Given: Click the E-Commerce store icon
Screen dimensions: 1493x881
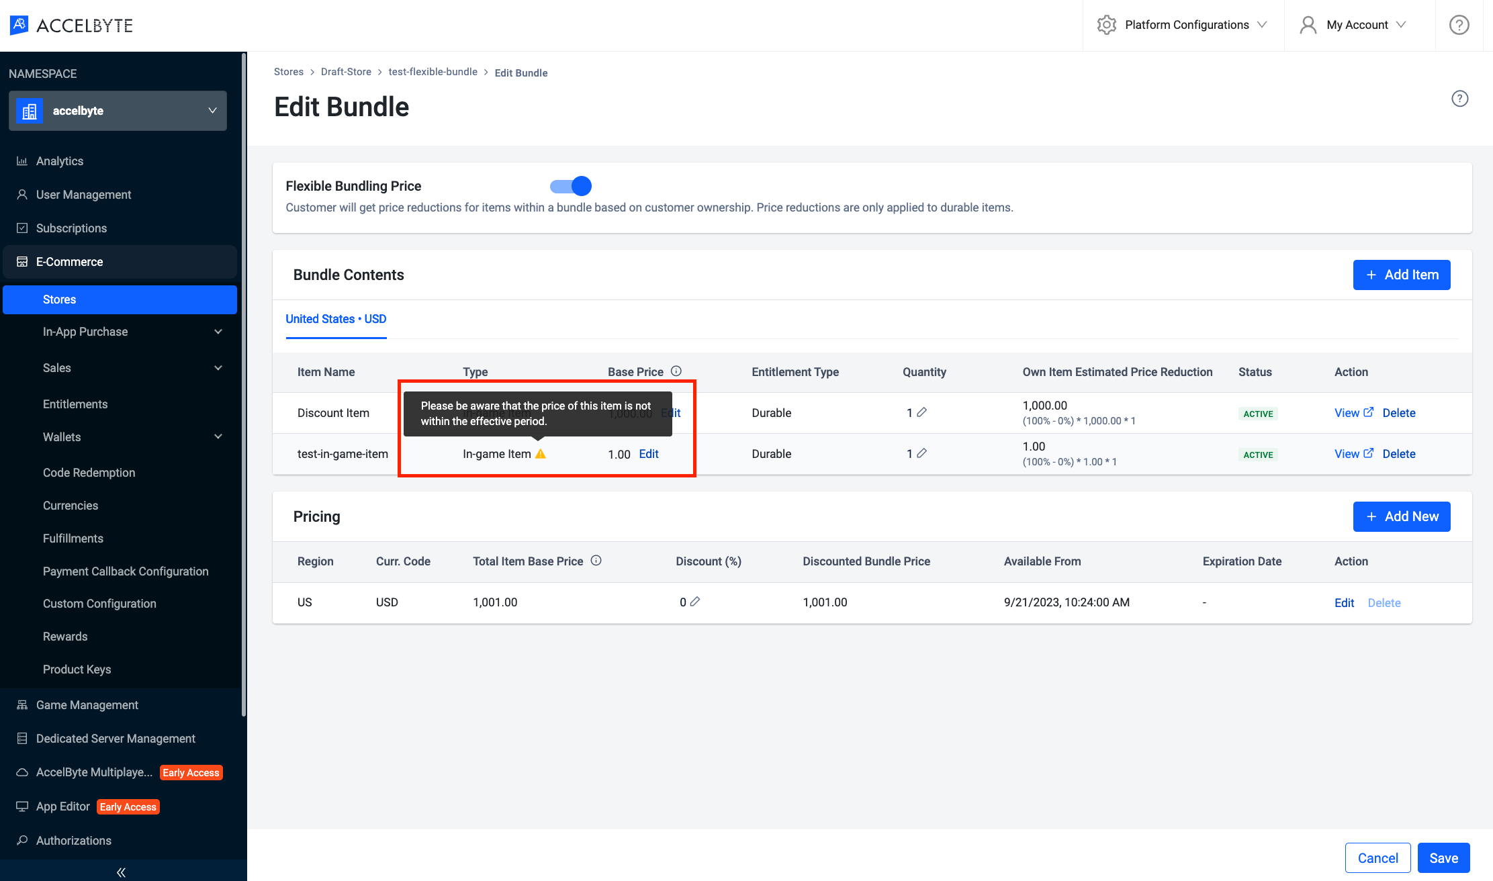Looking at the screenshot, I should click(22, 261).
